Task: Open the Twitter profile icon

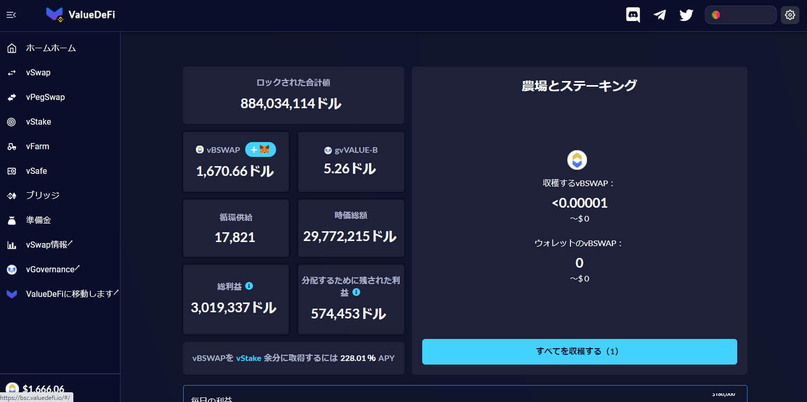Action: (686, 15)
